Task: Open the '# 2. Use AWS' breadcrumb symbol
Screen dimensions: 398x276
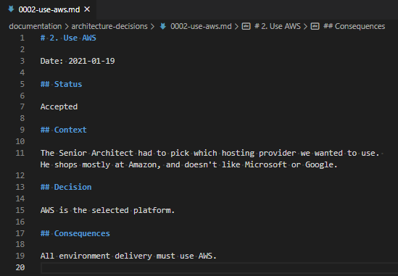Action: [x=278, y=26]
